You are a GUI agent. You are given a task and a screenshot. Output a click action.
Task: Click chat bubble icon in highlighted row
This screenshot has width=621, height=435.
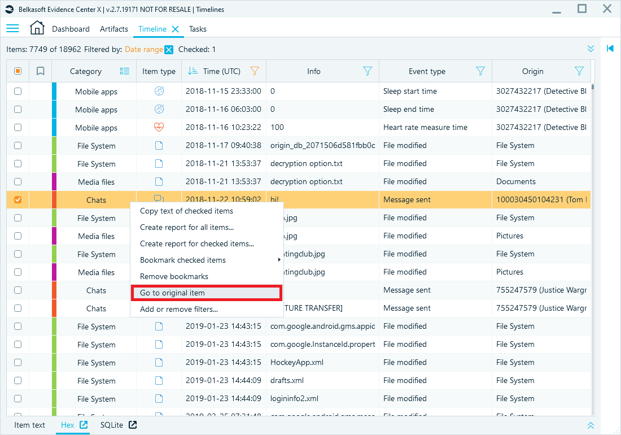click(x=159, y=198)
